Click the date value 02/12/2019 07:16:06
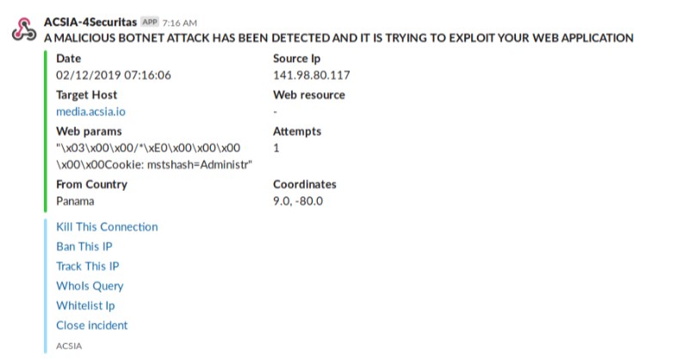The image size is (682, 363). [x=114, y=75]
